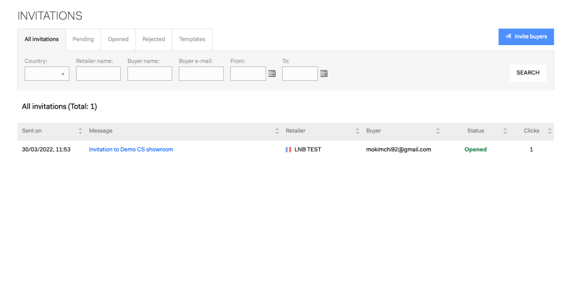Click the clicks count 1
Viewport: 571px width, 285px height.
[x=532, y=150]
